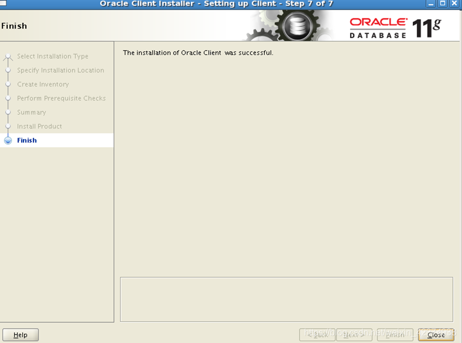Select 'Summary' step in sidebar
This screenshot has width=462, height=343.
pos(31,112)
